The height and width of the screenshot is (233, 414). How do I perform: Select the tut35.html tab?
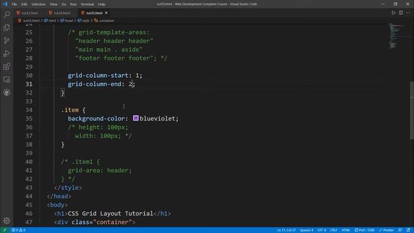pos(94,13)
